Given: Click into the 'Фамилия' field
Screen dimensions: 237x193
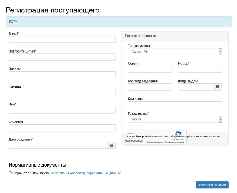Looking at the screenshot, I should coord(62,92).
